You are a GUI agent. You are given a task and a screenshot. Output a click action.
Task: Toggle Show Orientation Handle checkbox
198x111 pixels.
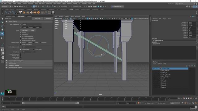(21, 40)
